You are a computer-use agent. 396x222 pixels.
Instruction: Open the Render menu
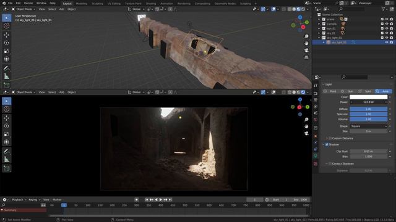[28, 3]
